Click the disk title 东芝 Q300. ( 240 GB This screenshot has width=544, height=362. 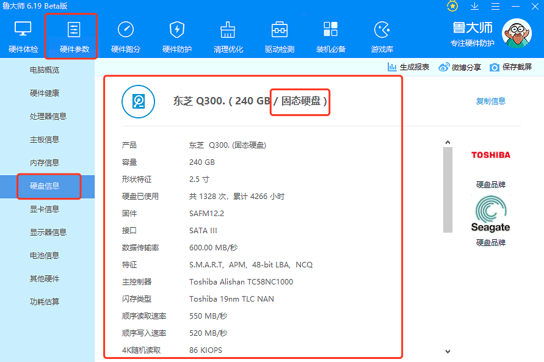click(x=222, y=101)
